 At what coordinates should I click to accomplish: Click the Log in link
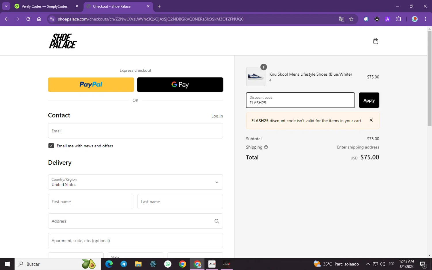[x=217, y=116]
